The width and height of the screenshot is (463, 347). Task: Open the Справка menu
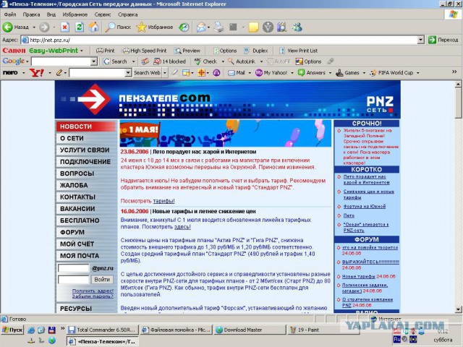127,14
